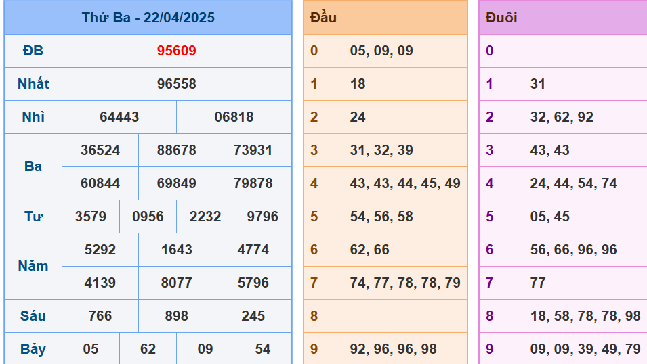
Task: Click the date header Thứ Ba - 22/04/2025
Action: coord(148,18)
